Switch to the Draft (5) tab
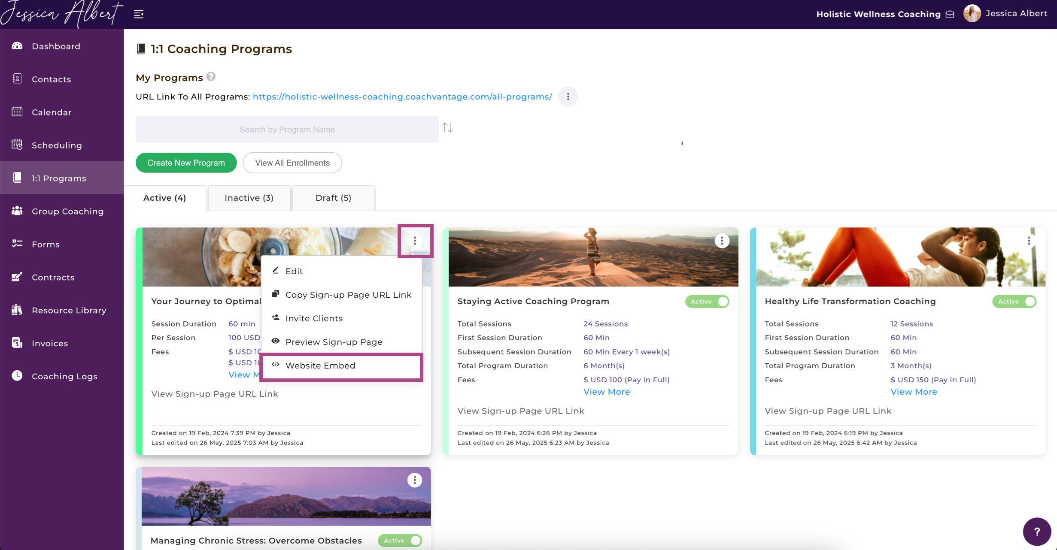 334,198
